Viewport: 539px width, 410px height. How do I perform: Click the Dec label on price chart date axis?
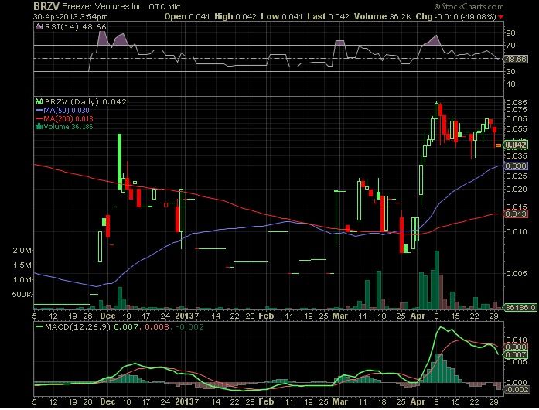pyautogui.click(x=107, y=316)
